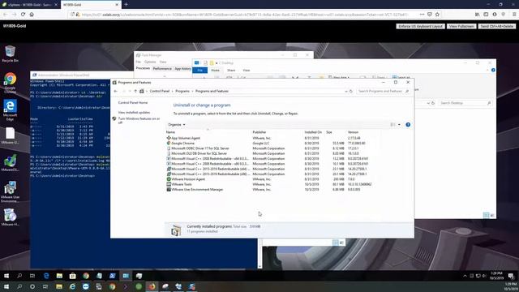
Task: Select Google Chrome in the program list
Action: 182,144
